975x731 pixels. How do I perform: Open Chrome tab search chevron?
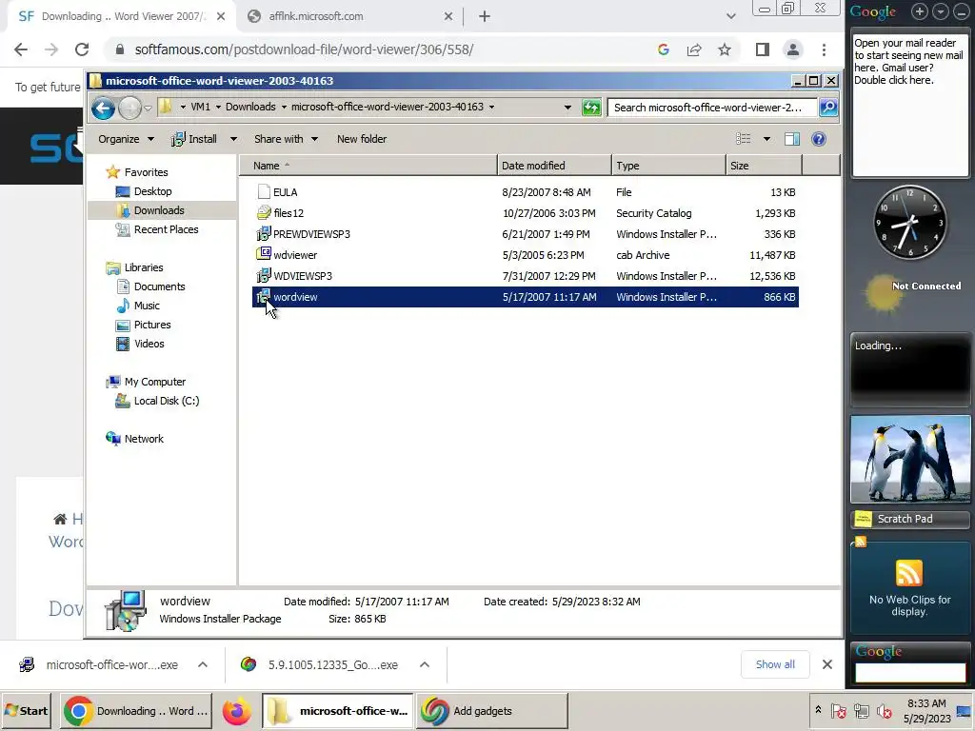click(731, 16)
